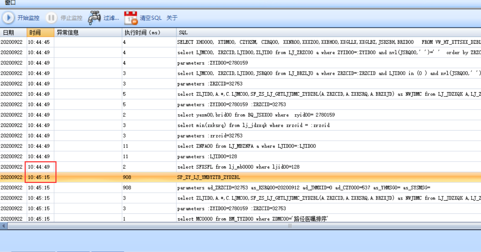
Task: Select row querying from LJ_BRZLJ0
Action: tap(240, 73)
